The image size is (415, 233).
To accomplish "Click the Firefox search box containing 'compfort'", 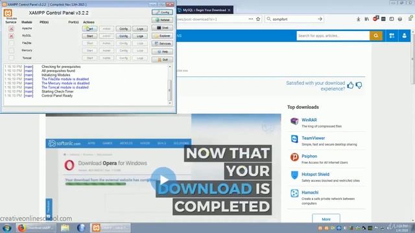I will pos(294,19).
